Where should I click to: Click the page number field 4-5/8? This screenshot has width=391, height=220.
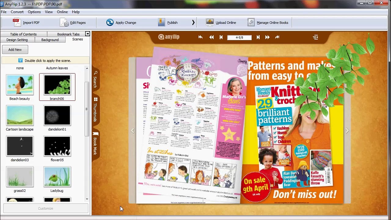(x=239, y=37)
